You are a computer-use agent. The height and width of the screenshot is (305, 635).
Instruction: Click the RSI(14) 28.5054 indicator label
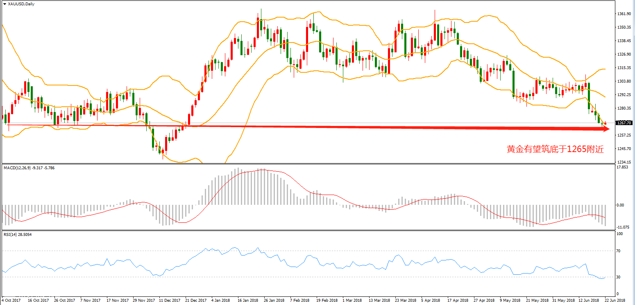click(x=17, y=235)
